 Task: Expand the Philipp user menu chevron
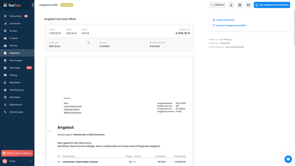click(x=30, y=161)
